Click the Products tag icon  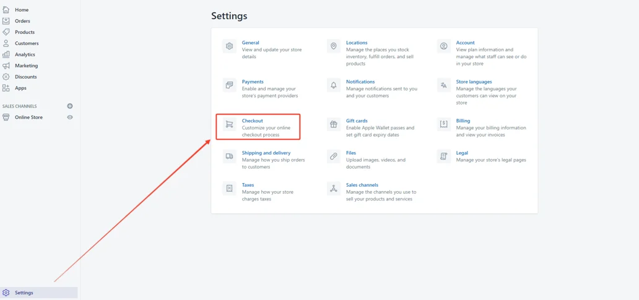[6, 32]
